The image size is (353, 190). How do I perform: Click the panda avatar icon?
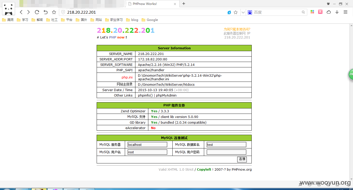[x=9, y=9]
